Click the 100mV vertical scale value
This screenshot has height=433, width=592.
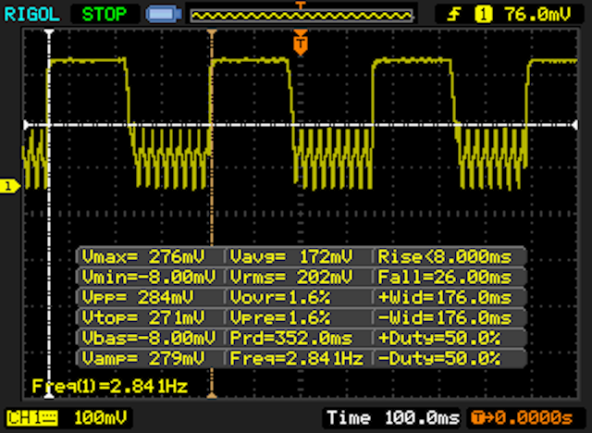101,418
